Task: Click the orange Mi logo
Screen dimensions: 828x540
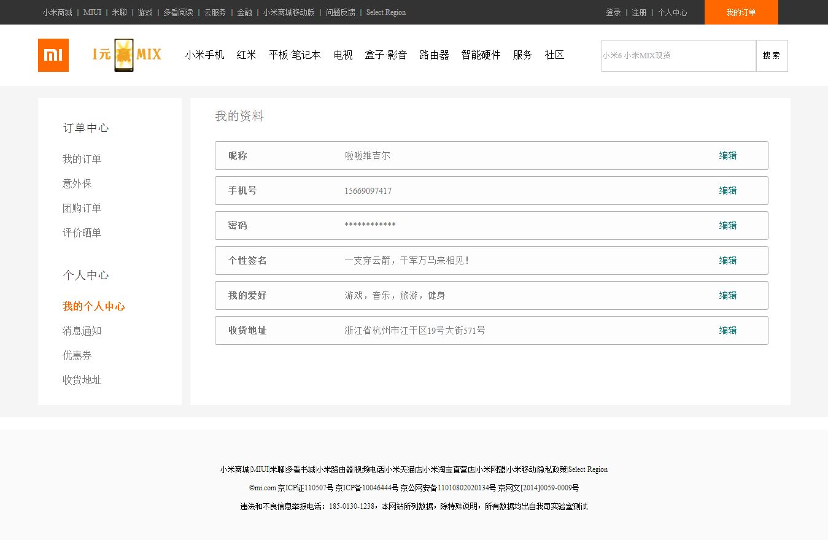Action: pos(53,55)
